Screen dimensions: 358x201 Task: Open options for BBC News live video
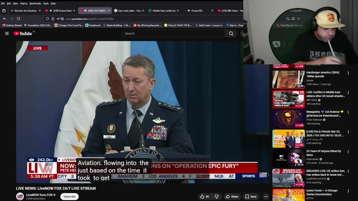tap(348, 93)
